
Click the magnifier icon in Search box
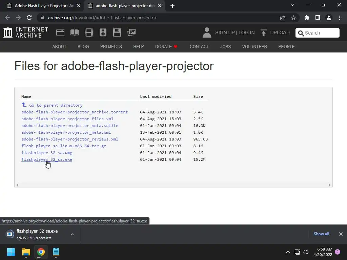(301, 33)
